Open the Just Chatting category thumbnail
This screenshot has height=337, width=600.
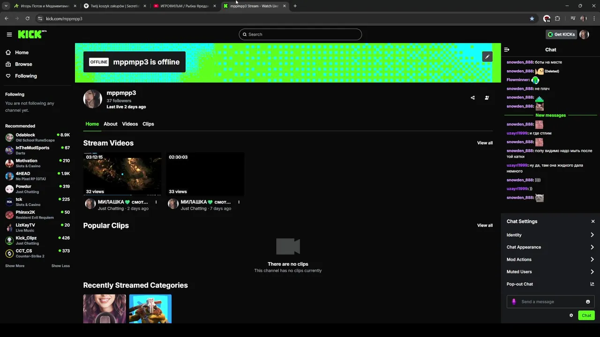point(105,308)
